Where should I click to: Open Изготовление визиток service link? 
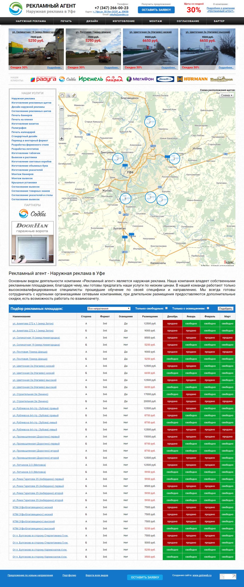(x=25, y=124)
